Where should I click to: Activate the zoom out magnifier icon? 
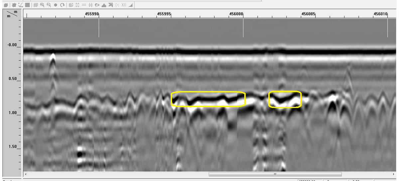tap(49, 5)
